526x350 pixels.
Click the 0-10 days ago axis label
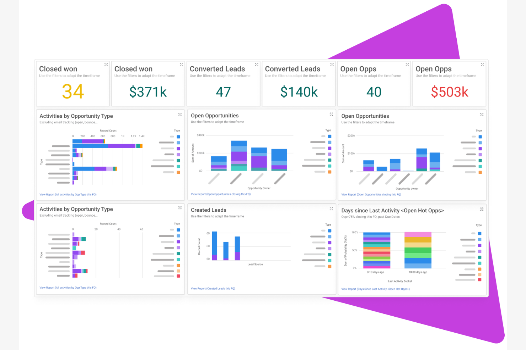pyautogui.click(x=375, y=272)
